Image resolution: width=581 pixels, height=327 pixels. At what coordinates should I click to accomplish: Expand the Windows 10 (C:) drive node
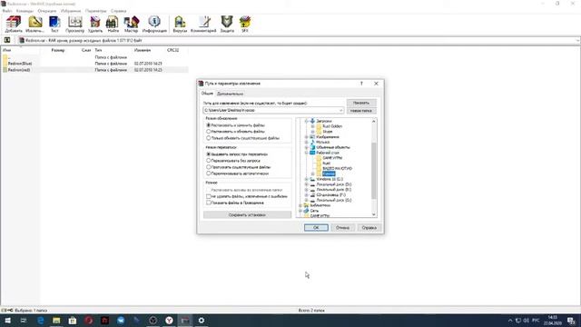coord(307,179)
